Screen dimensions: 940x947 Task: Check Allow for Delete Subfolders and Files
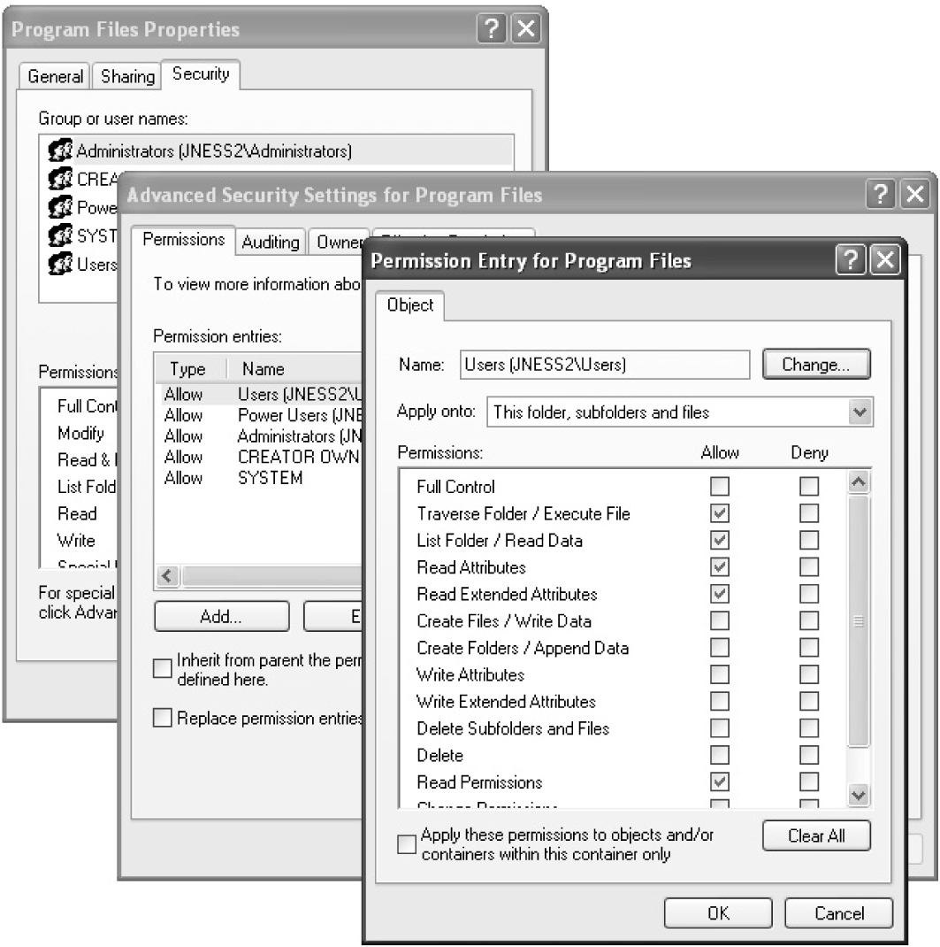point(719,728)
